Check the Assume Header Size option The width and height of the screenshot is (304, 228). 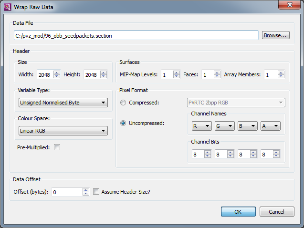click(96, 192)
